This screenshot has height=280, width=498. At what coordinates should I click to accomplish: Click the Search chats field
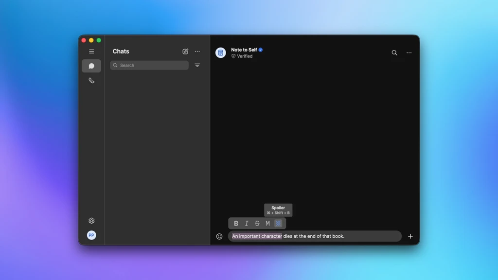(149, 66)
